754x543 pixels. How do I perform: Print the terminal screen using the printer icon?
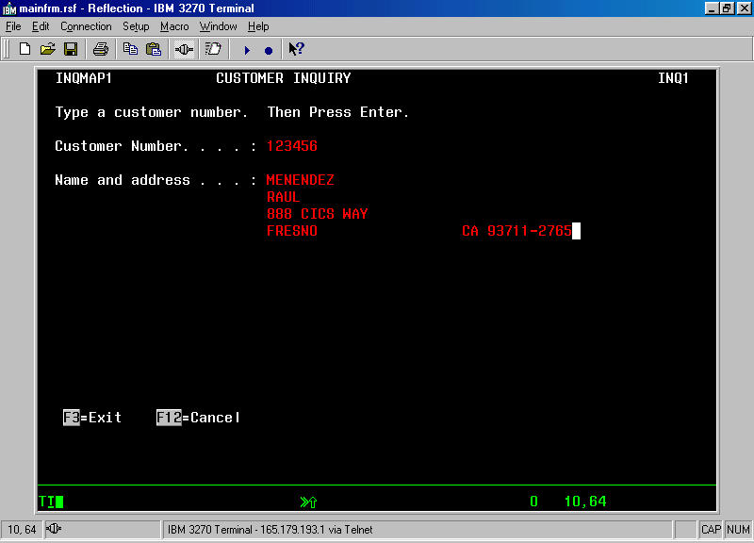(101, 49)
